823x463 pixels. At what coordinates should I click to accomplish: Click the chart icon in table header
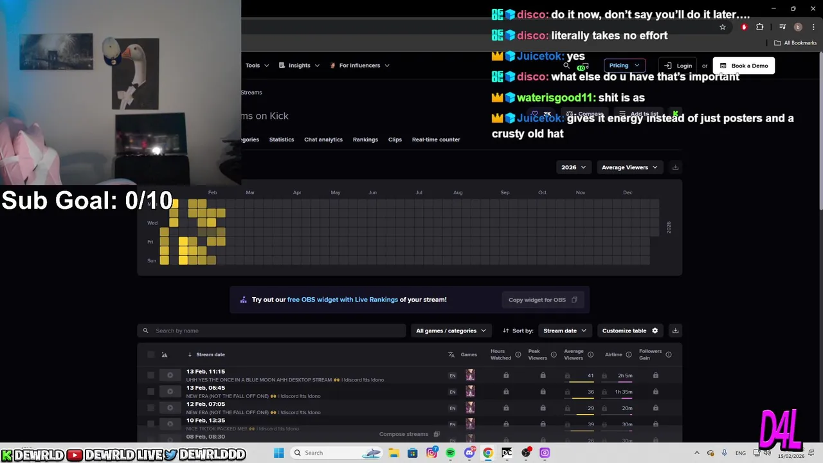click(x=165, y=355)
